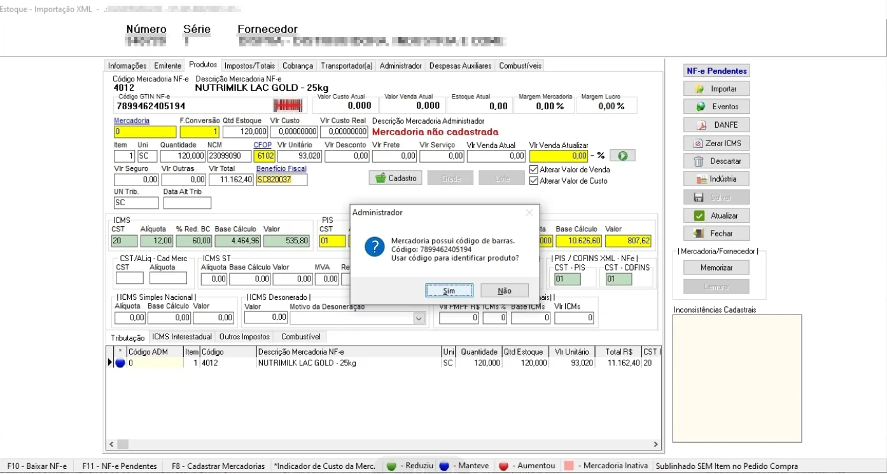Open the Combustível sub-tab
This screenshot has height=474, width=887.
click(x=301, y=337)
